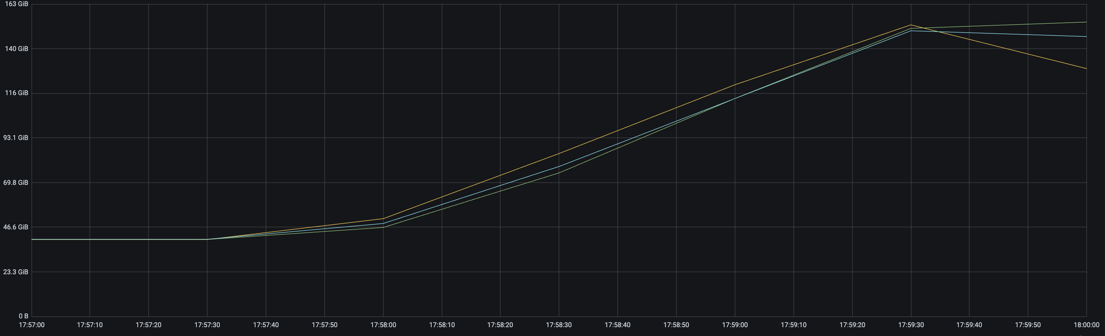1105x336 pixels.
Task: Click the 69.8 GiB y-axis label
Action: 16,183
